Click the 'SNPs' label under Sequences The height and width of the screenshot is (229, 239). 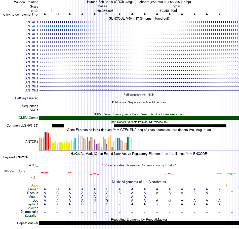click(x=34, y=110)
